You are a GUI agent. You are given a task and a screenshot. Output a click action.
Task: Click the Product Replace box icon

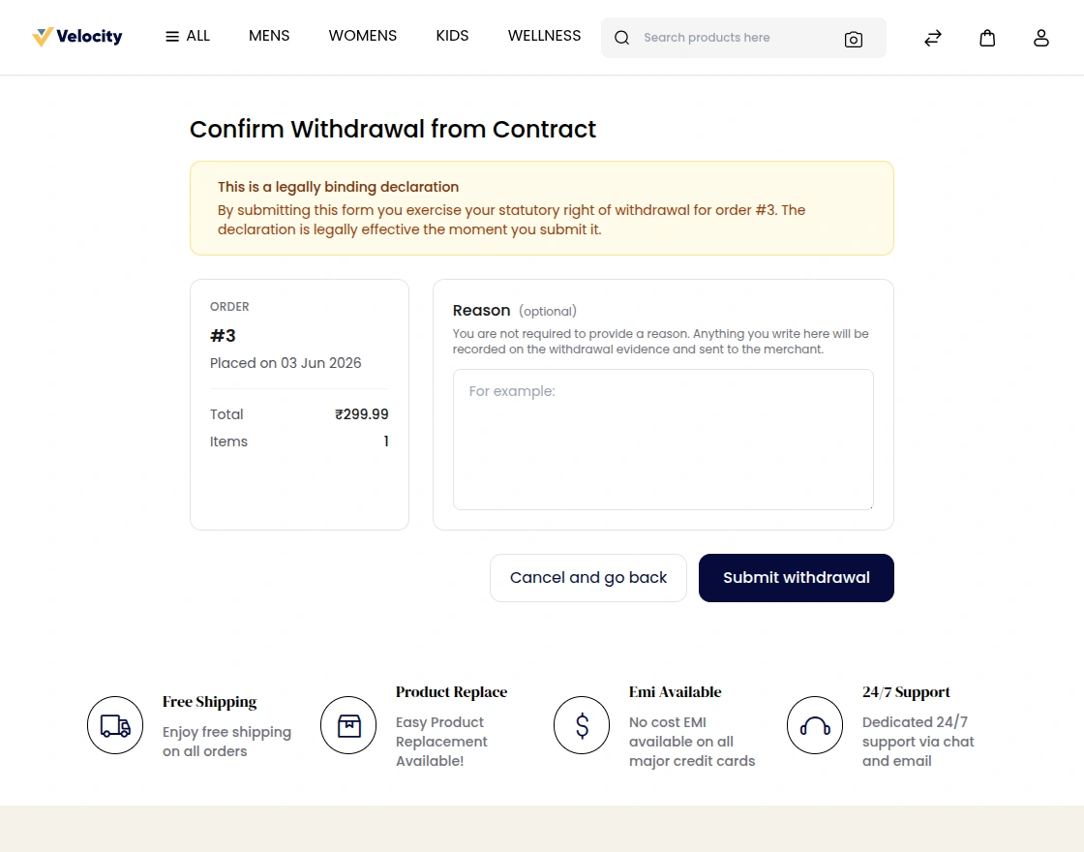pyautogui.click(x=348, y=725)
